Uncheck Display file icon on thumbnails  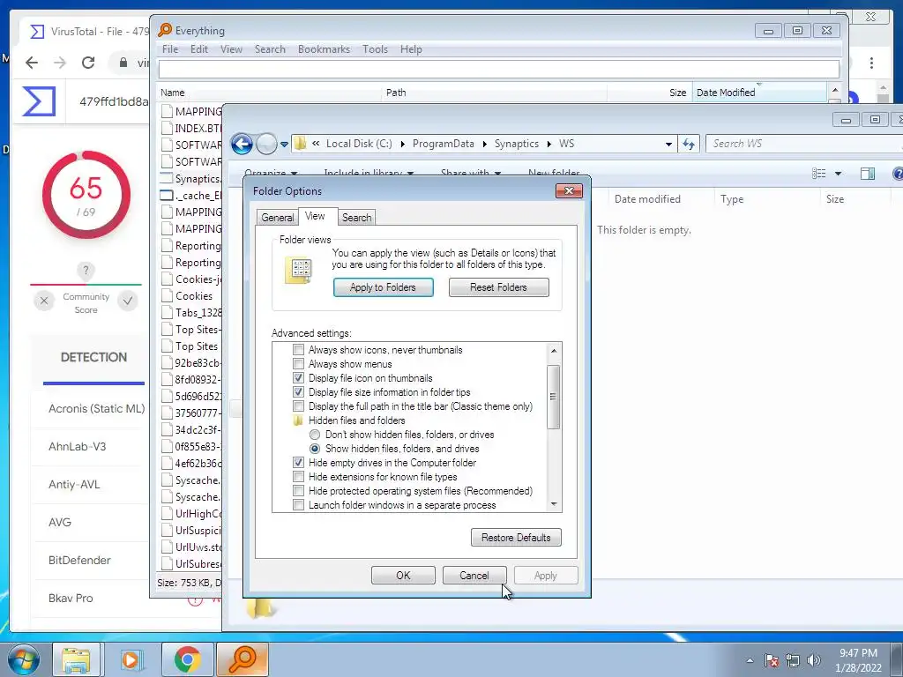(298, 378)
